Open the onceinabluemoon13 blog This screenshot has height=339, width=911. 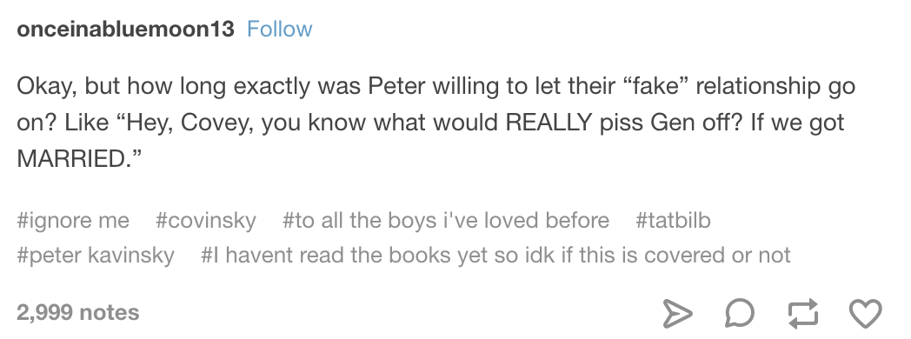[125, 29]
